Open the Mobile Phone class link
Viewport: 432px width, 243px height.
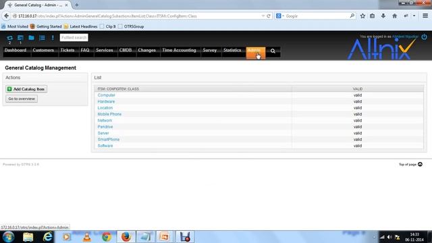click(109, 114)
